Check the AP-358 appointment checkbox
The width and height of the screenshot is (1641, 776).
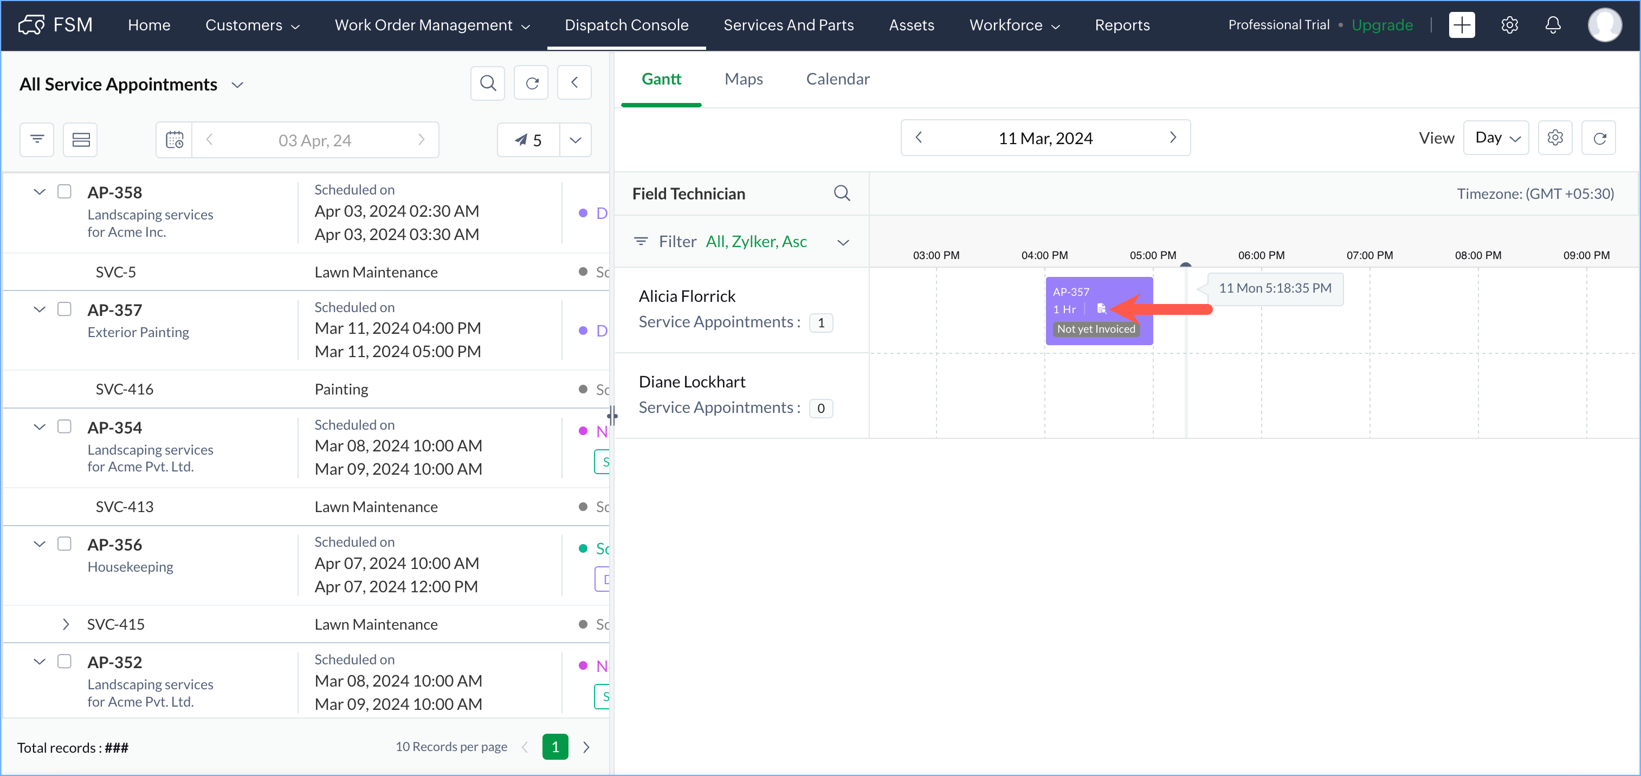coord(64,191)
